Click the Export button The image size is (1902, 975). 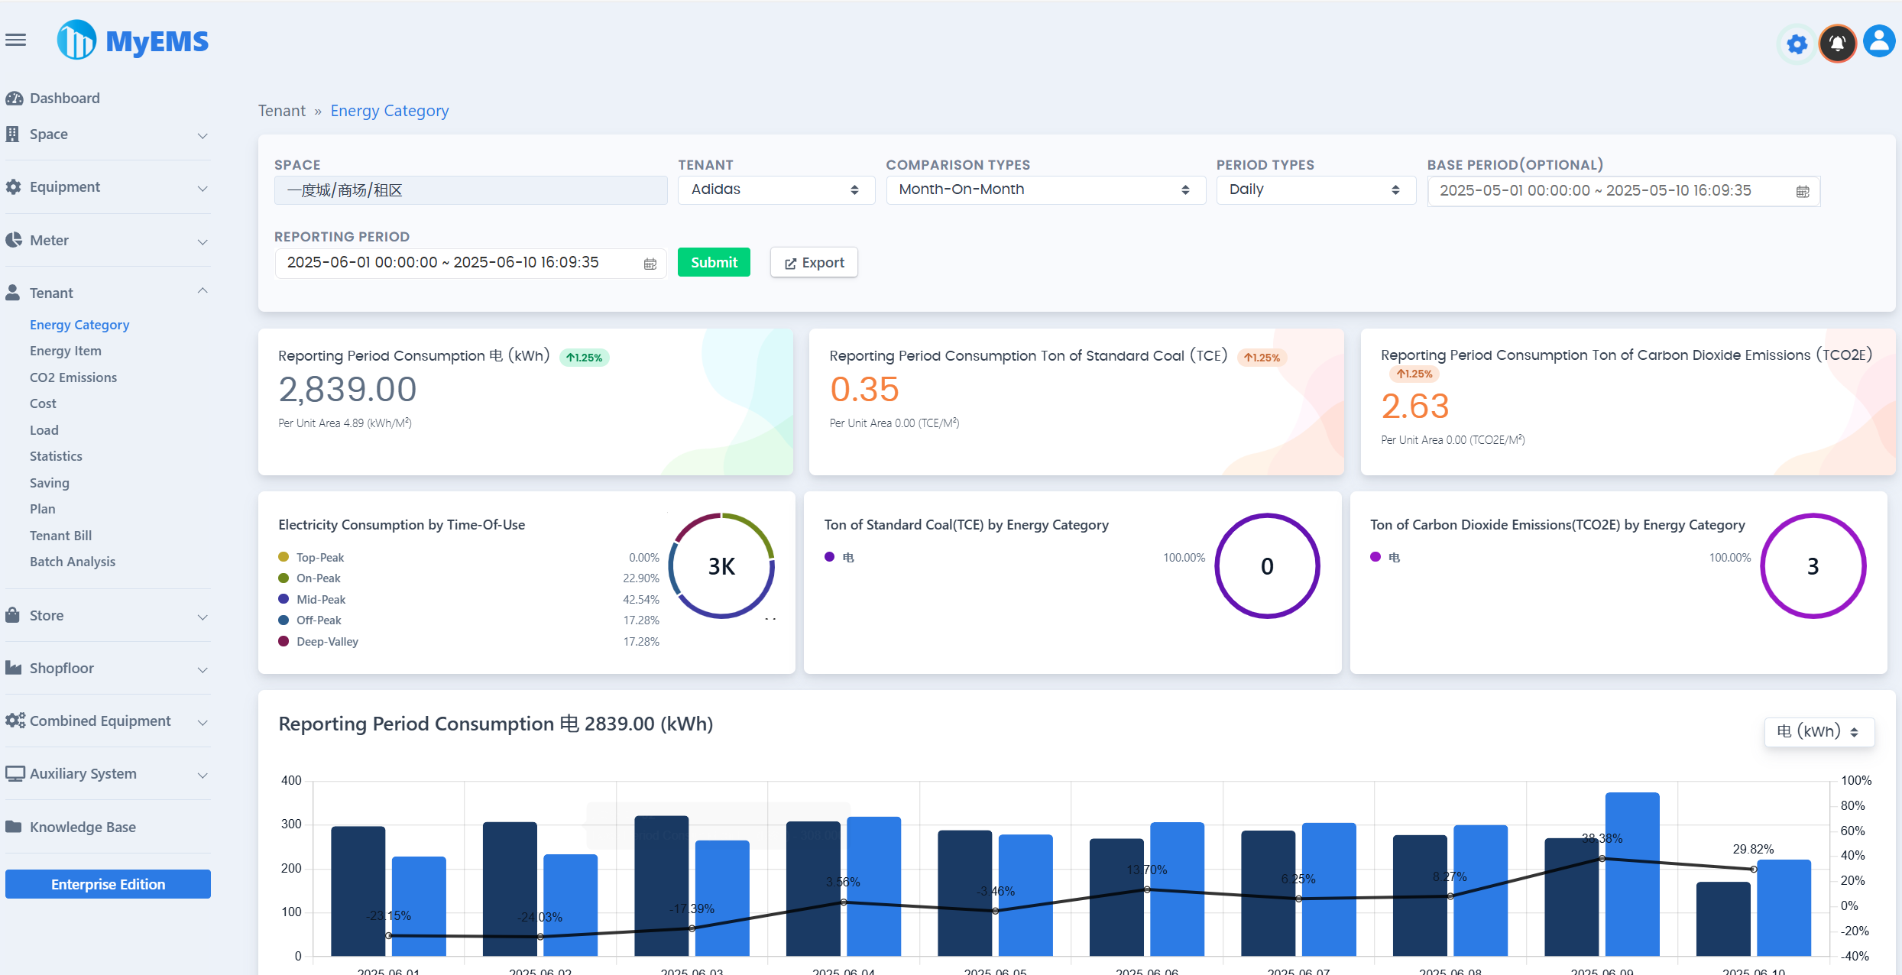(814, 263)
